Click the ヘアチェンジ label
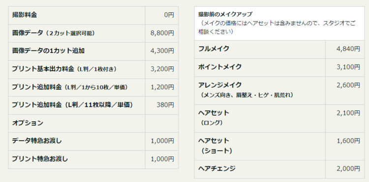The height and width of the screenshot is (182, 369). click(217, 168)
